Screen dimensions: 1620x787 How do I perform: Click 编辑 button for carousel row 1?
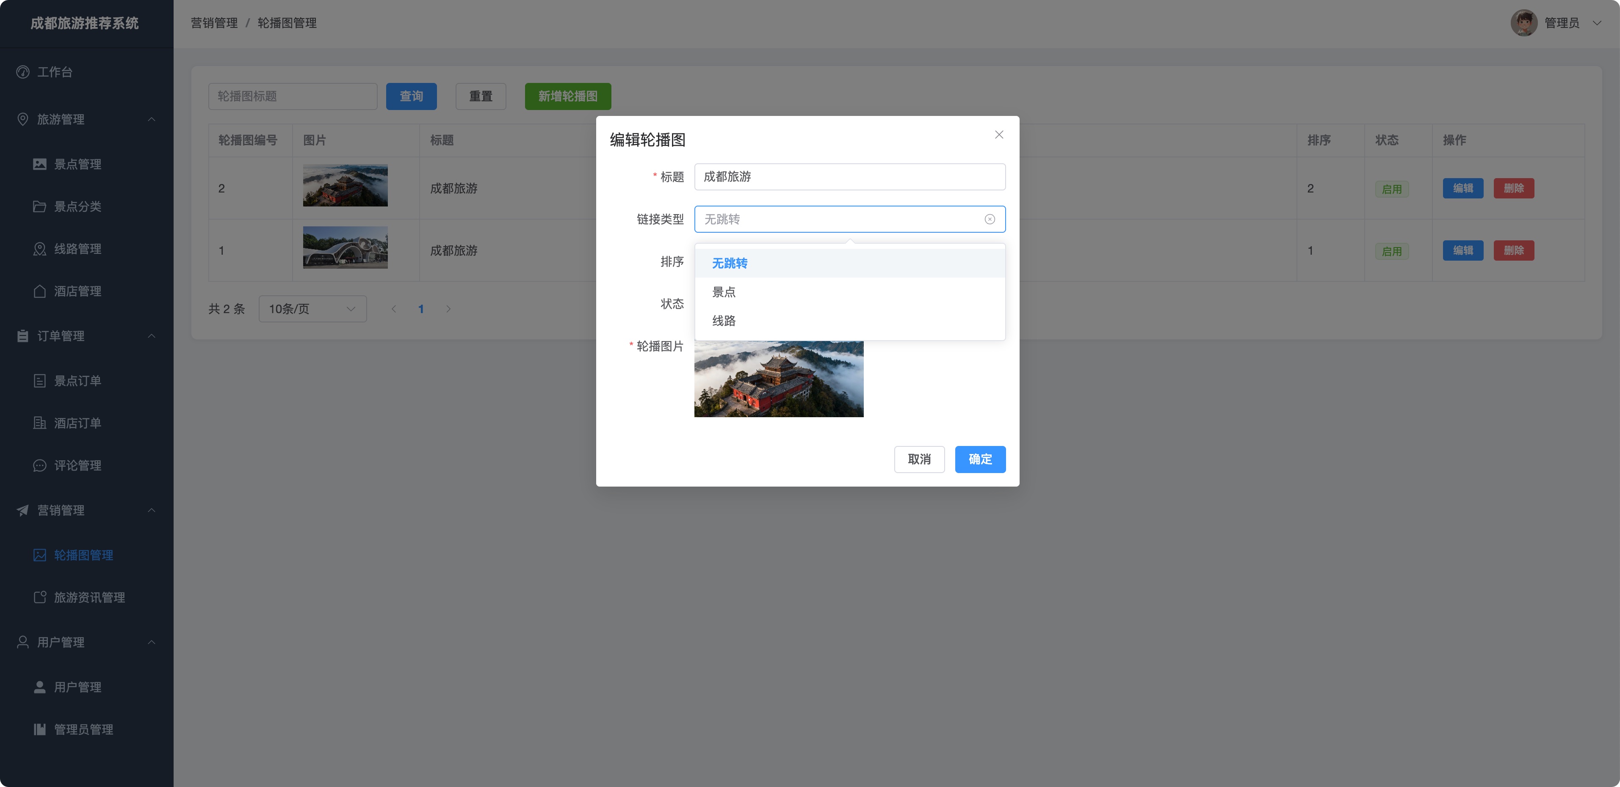(1463, 250)
